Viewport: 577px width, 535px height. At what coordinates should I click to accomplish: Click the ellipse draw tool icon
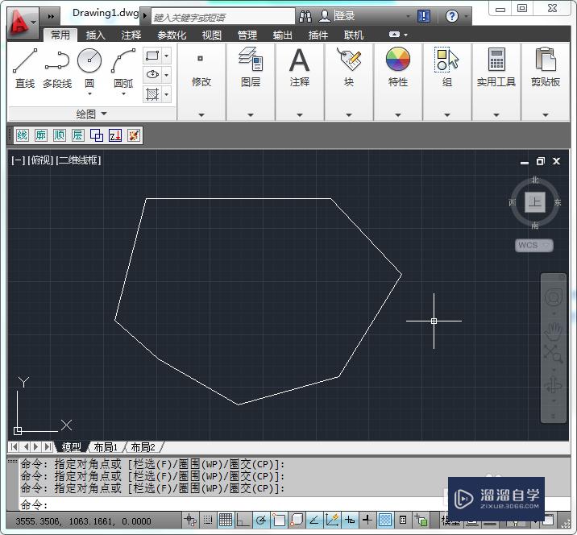[152, 75]
